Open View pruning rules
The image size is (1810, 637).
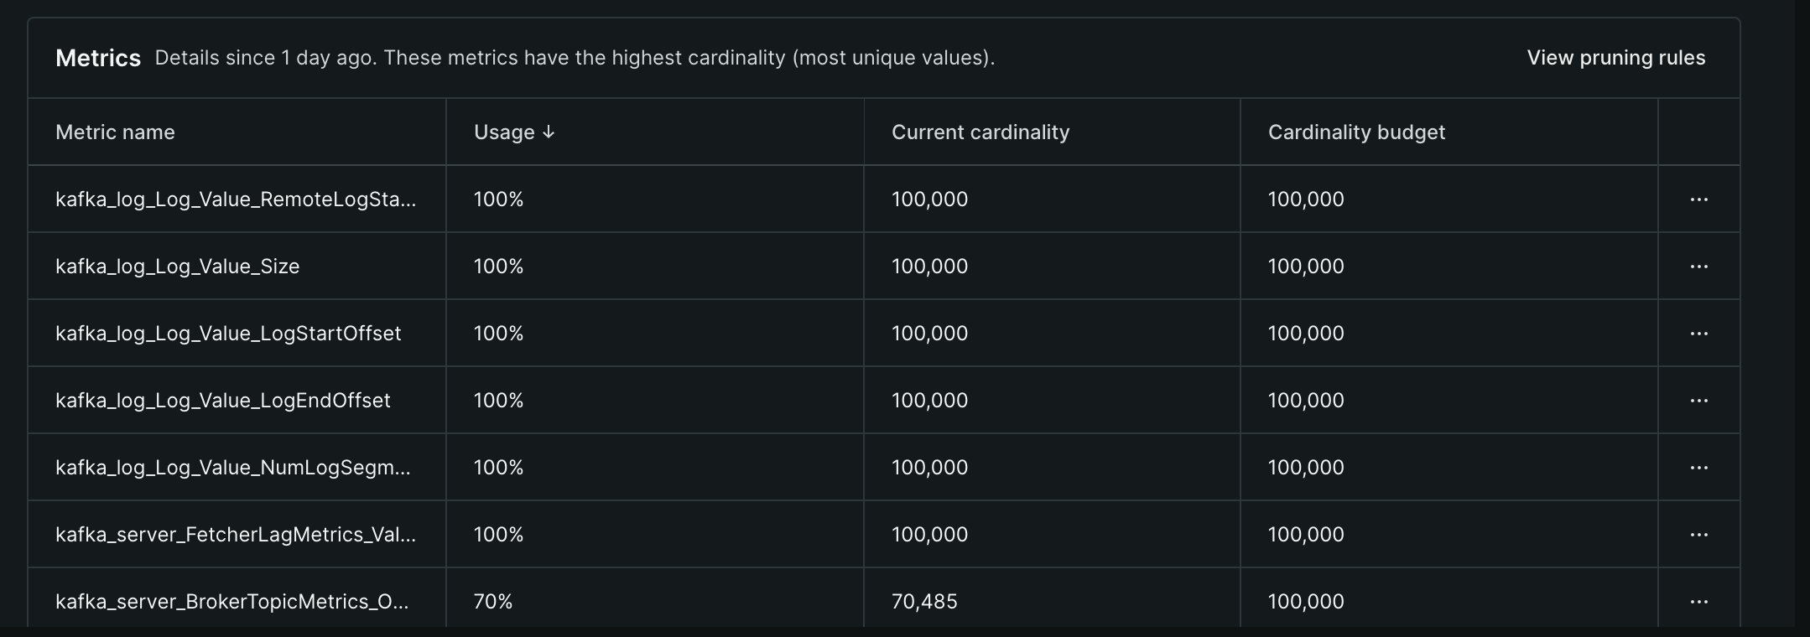1615,58
